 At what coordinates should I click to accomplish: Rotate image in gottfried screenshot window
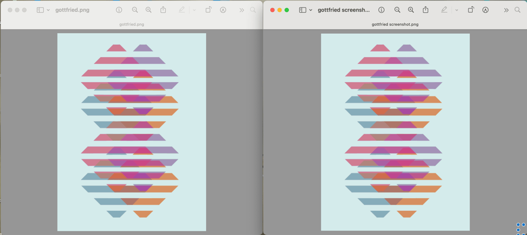pos(471,10)
